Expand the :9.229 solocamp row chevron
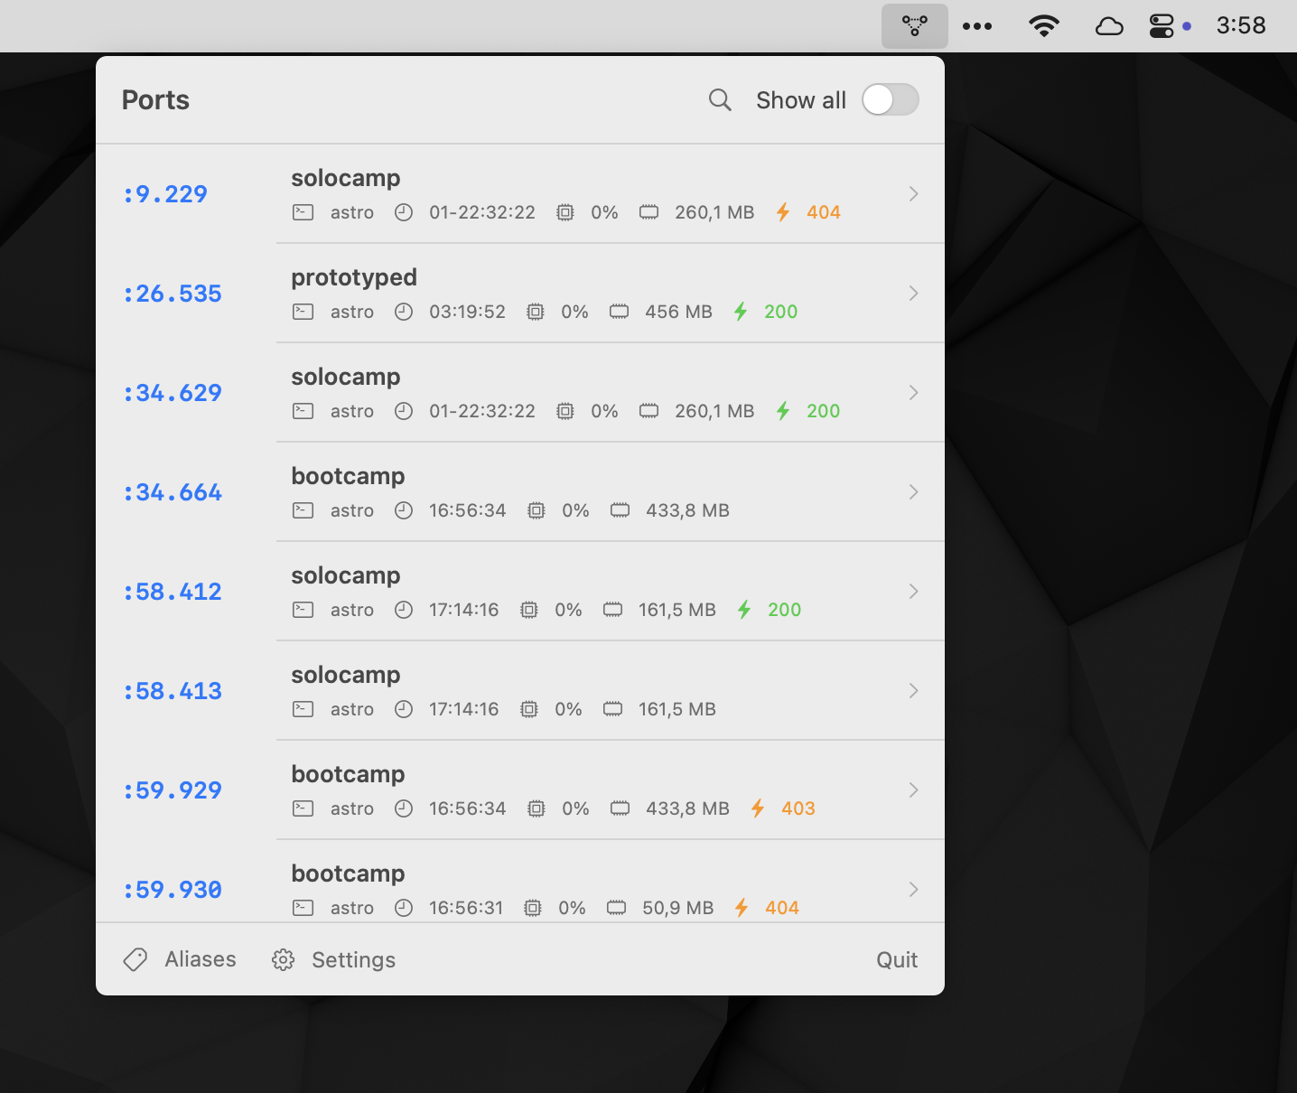The width and height of the screenshot is (1297, 1093). coord(914,194)
